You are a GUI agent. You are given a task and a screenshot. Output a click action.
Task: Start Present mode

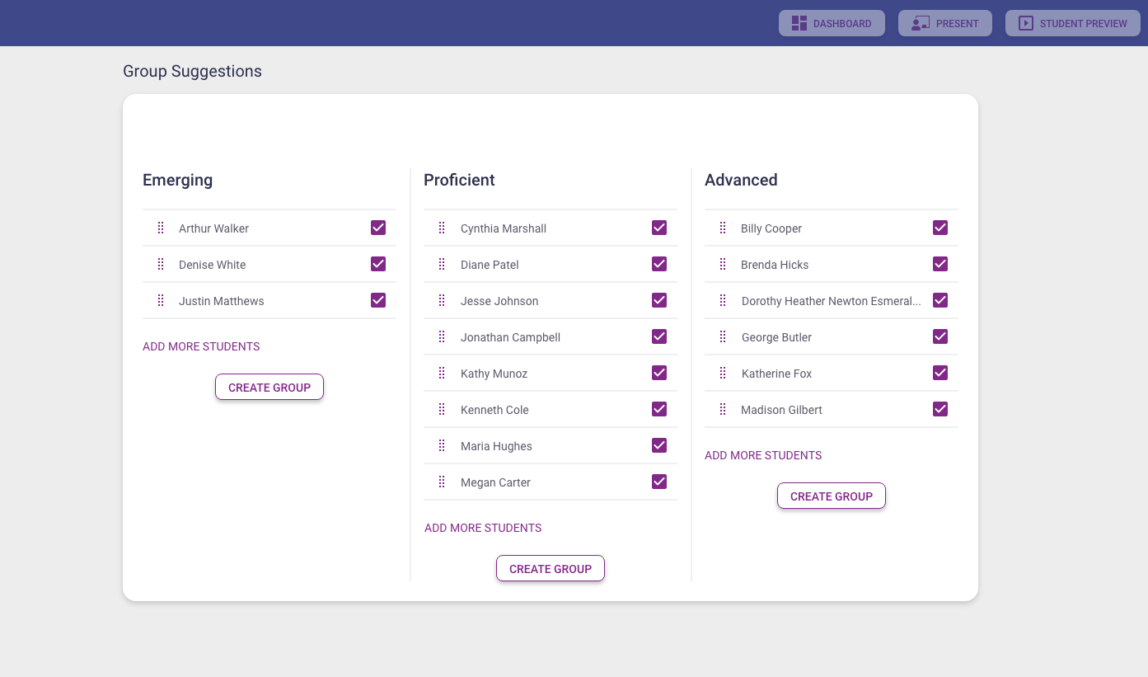945,23
